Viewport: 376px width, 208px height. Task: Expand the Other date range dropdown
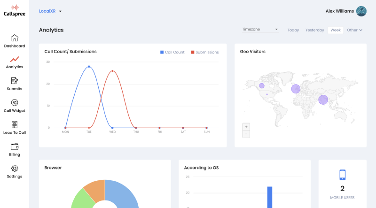pyautogui.click(x=354, y=30)
